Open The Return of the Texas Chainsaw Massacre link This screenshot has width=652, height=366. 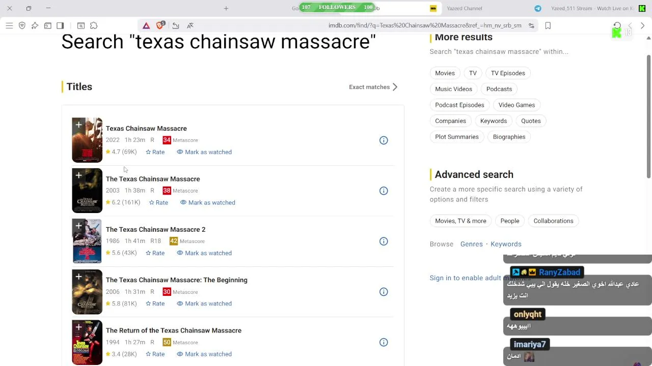(173, 330)
